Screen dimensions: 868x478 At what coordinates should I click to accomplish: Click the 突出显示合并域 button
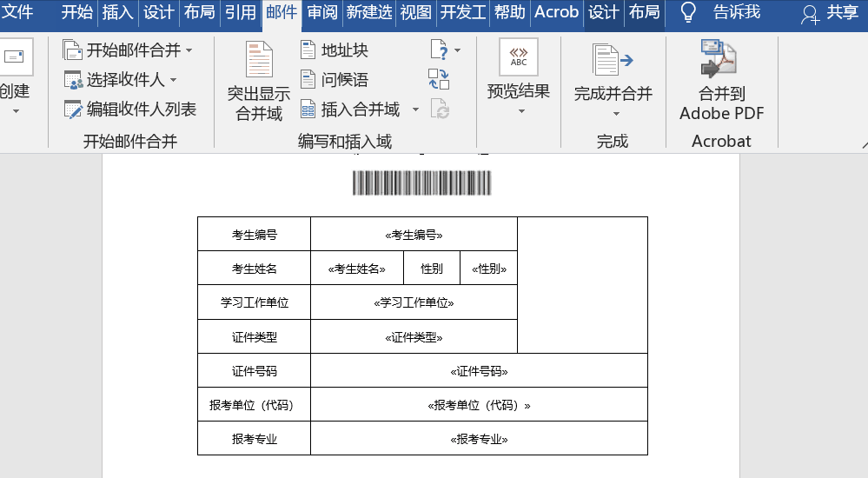pos(259,81)
